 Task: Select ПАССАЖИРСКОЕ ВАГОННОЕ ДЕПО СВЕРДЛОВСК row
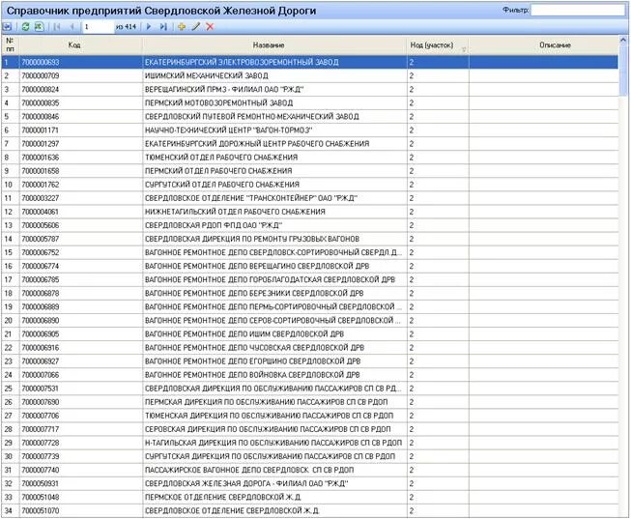tap(310, 470)
